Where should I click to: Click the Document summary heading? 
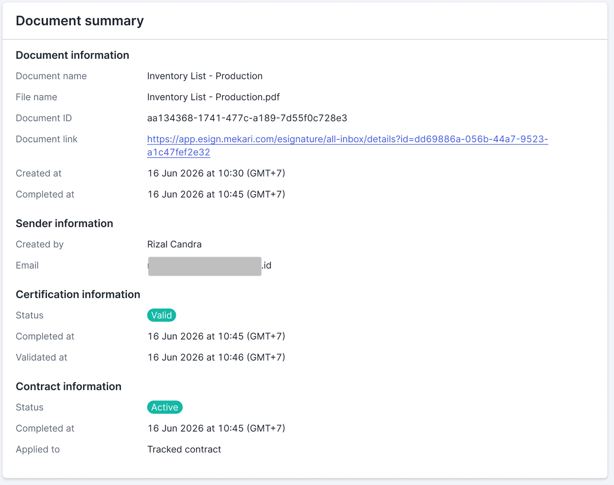80,21
